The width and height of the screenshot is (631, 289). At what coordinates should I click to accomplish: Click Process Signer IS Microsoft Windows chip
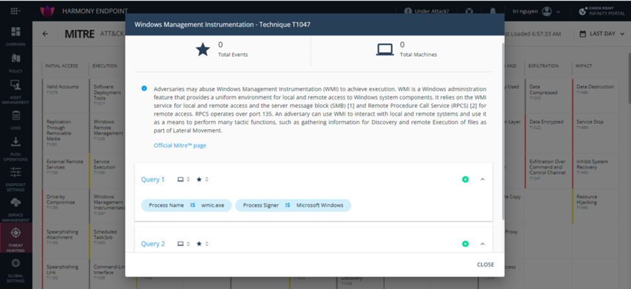[293, 205]
